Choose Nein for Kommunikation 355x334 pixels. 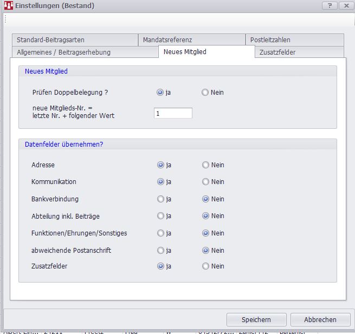205,182
